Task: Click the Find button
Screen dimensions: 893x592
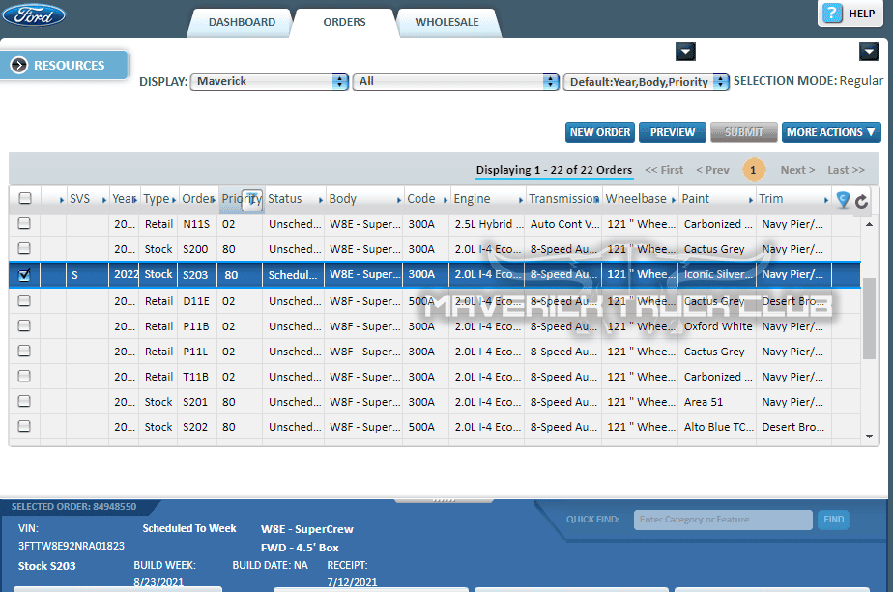Action: 833,520
